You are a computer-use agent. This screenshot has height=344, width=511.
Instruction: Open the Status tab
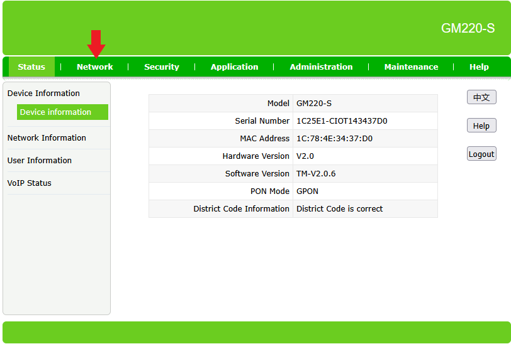click(31, 67)
